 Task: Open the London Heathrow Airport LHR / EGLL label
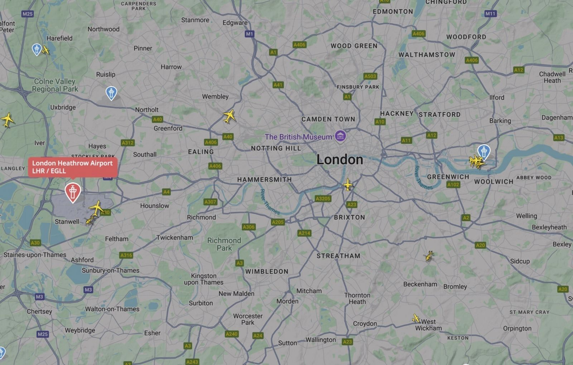click(x=73, y=167)
